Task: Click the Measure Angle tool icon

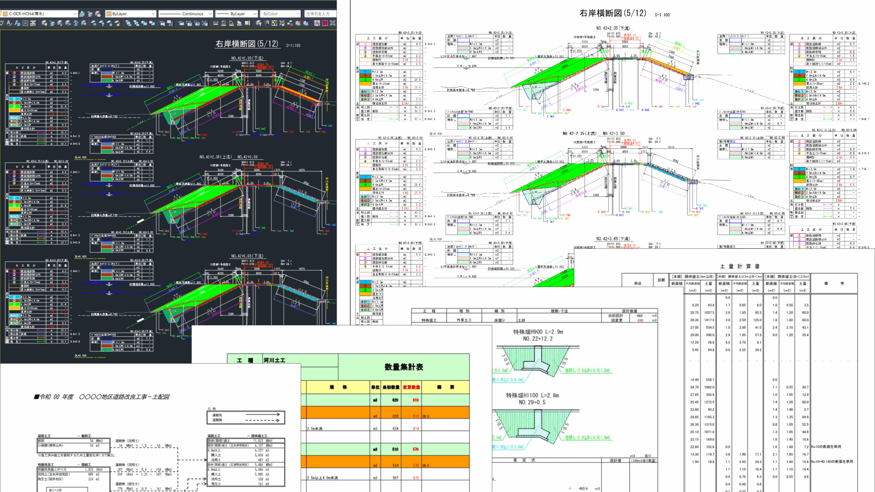Action: point(231,23)
